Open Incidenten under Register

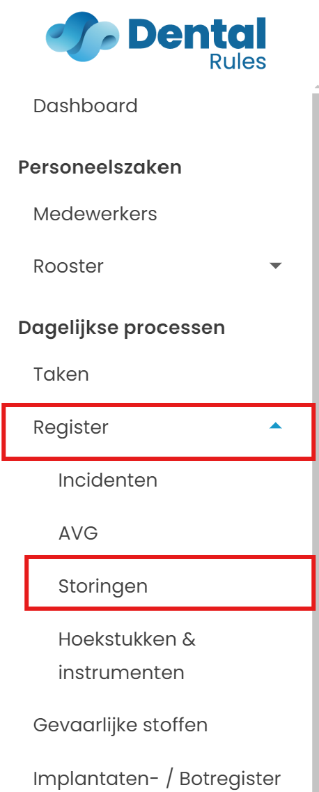point(108,480)
